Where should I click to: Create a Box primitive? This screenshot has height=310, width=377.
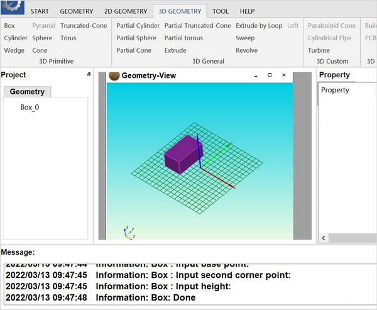(9, 26)
